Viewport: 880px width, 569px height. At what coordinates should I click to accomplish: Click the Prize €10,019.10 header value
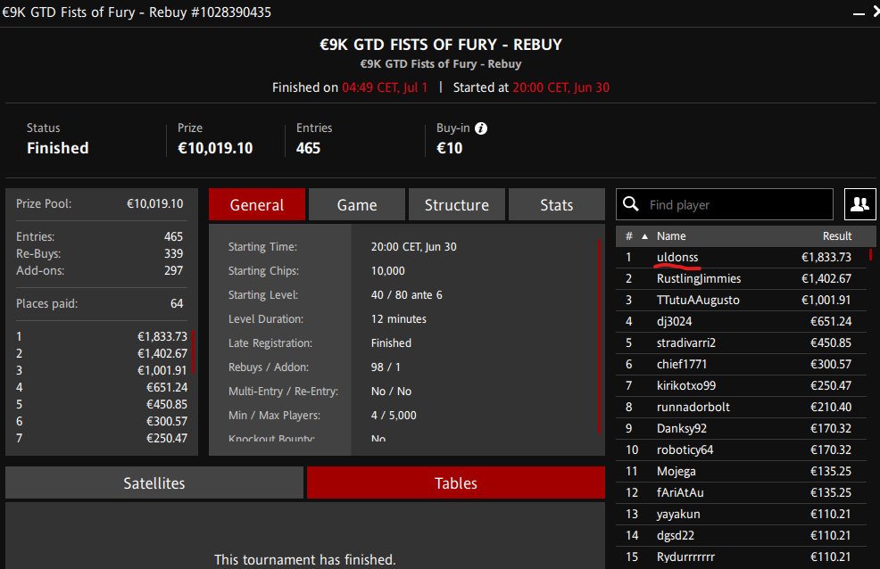tap(215, 148)
